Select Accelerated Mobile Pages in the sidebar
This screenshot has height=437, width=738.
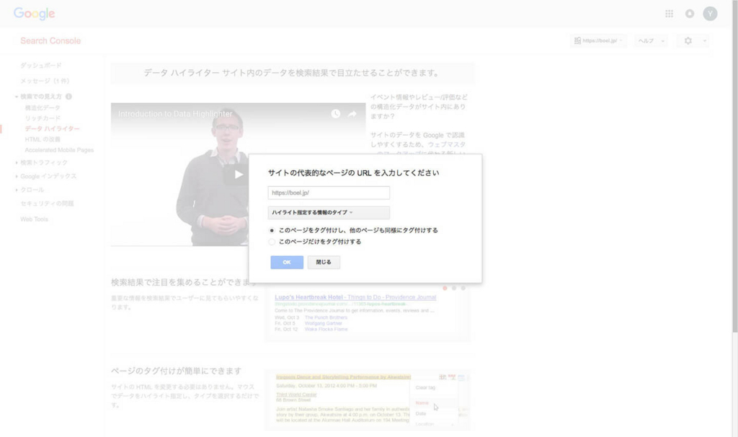click(x=59, y=150)
